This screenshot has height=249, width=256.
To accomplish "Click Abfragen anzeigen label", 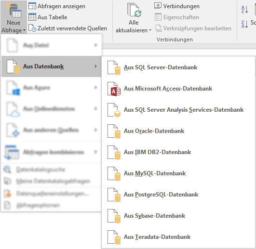I will click(x=61, y=6).
